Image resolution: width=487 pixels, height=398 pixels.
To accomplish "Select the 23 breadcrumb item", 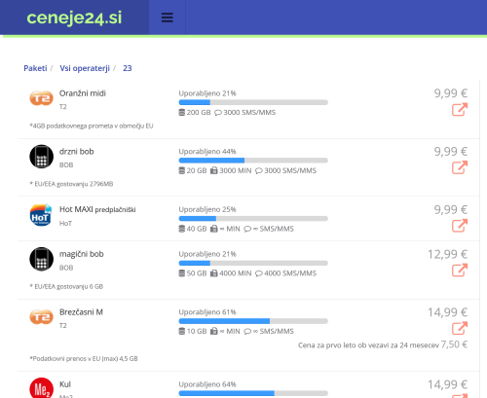I will 128,68.
